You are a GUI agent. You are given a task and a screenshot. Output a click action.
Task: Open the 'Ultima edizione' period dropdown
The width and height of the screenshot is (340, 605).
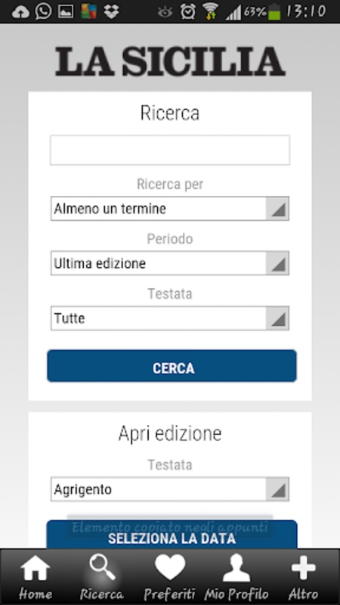169,263
